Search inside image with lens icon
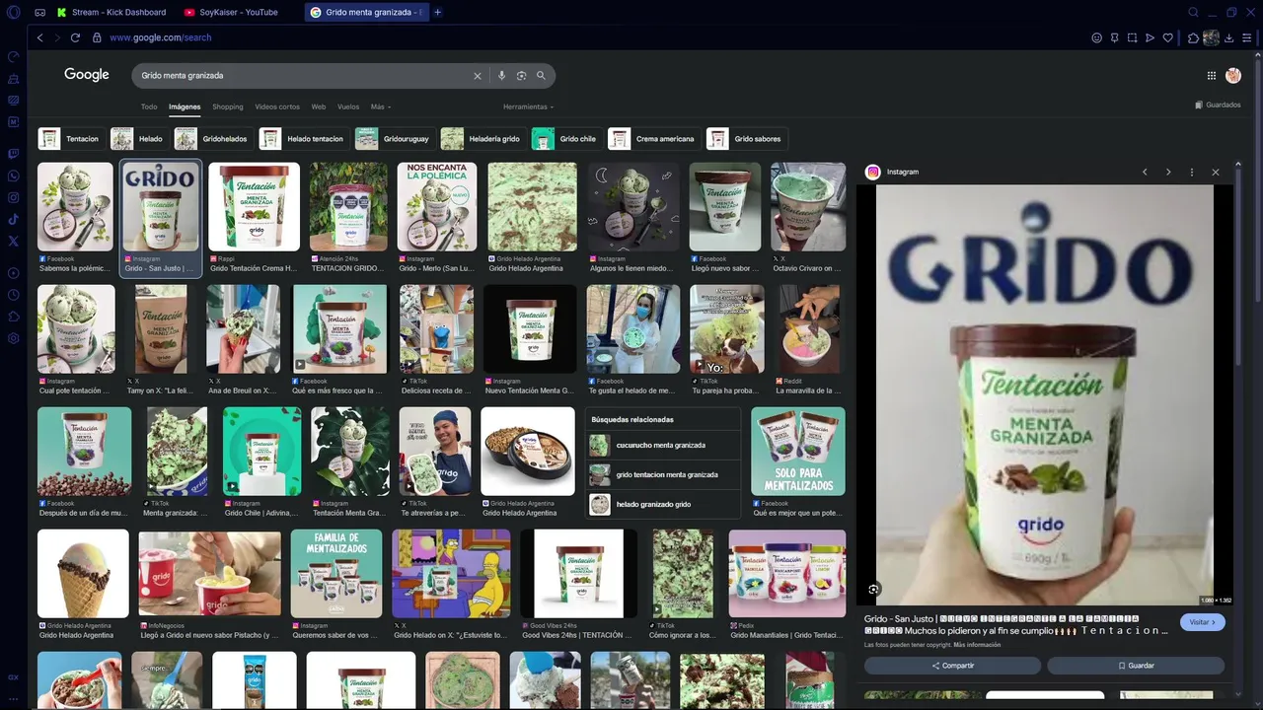 click(x=873, y=590)
